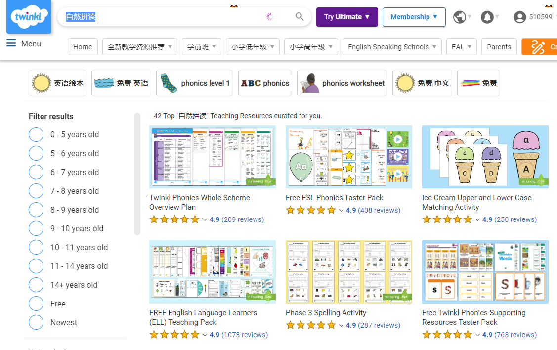Image resolution: width=557 pixels, height=350 pixels.
Task: Click the sun icon for 英语绘本
Action: [x=41, y=83]
